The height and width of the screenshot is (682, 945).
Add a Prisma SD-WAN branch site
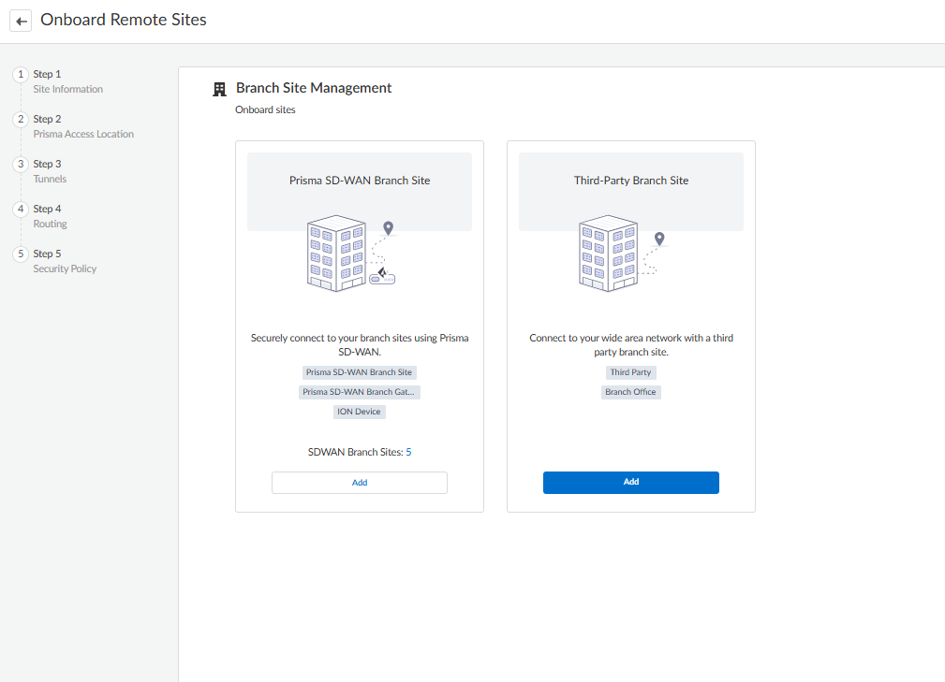[360, 483]
